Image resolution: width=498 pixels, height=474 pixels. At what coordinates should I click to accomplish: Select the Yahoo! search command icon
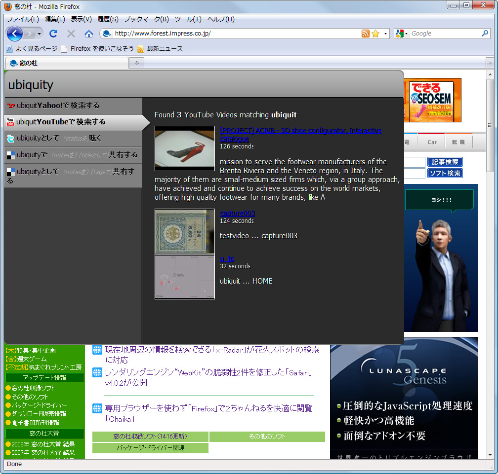(10, 106)
